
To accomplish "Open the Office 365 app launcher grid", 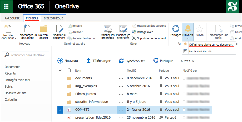I will [x=6, y=7].
